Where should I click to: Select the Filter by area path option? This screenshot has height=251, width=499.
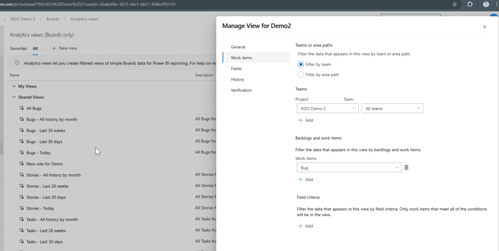click(x=301, y=74)
